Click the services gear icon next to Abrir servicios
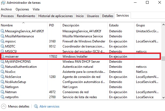This screenshot has height=111, width=165. tap(36, 106)
